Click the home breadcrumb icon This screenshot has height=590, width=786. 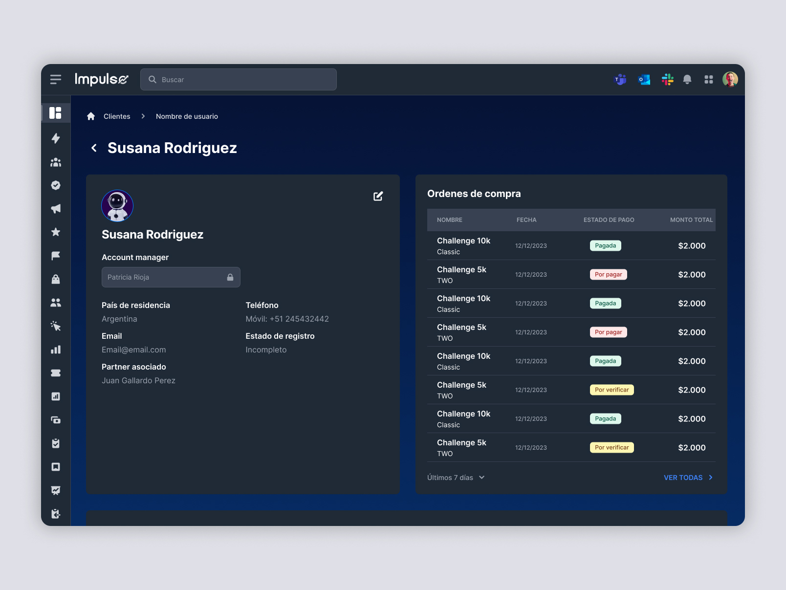pyautogui.click(x=91, y=116)
